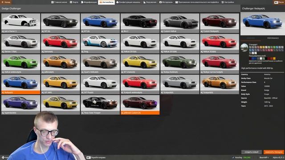Choose the silver Demon 170(A) configuration
Viewport: 285px width, 160px height.
click(x=21, y=44)
